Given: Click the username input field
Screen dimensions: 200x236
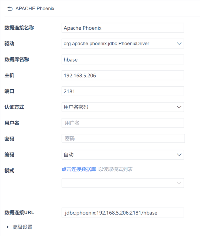Looking at the screenshot, I should pyautogui.click(x=123, y=123).
